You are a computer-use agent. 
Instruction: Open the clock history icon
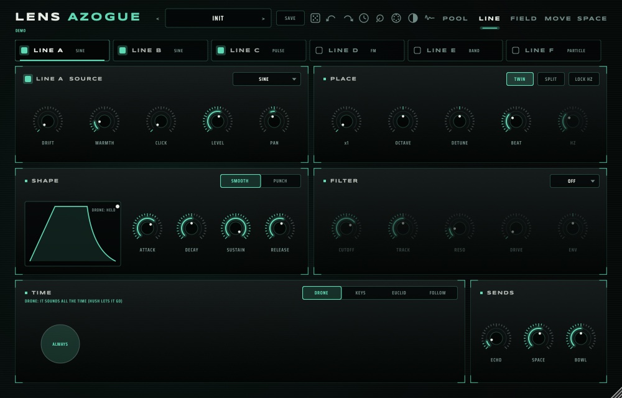click(x=364, y=18)
